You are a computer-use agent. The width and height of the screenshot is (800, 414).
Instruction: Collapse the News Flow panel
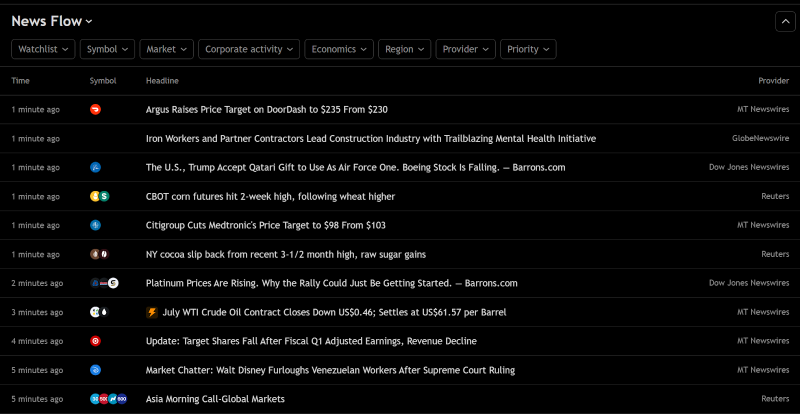tap(785, 21)
